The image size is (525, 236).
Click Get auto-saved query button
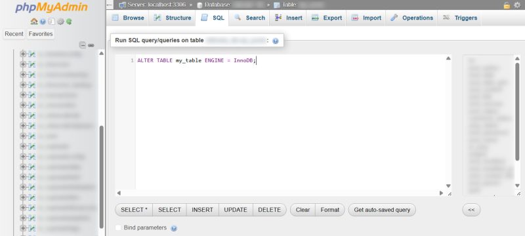(382, 210)
